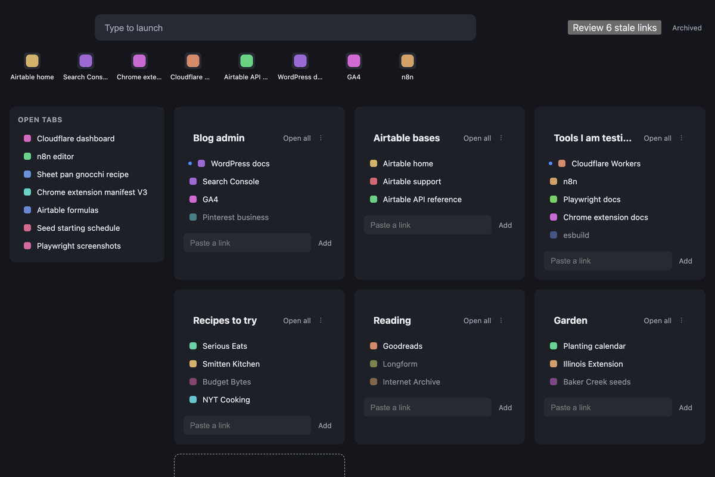This screenshot has width=715, height=477.
Task: Click Add button in Reading card
Action: pyautogui.click(x=505, y=407)
